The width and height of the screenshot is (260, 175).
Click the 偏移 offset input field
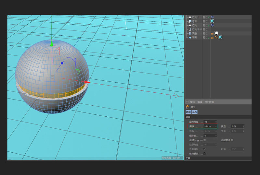209,126
